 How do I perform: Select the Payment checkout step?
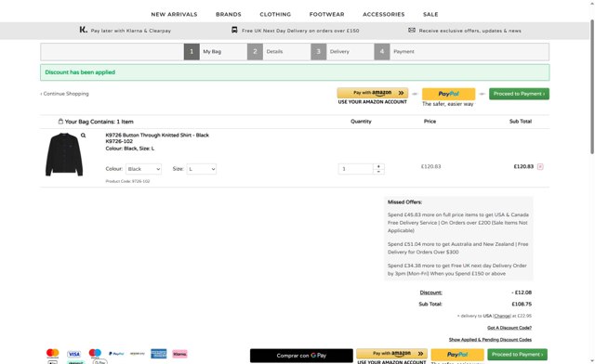coord(394,52)
